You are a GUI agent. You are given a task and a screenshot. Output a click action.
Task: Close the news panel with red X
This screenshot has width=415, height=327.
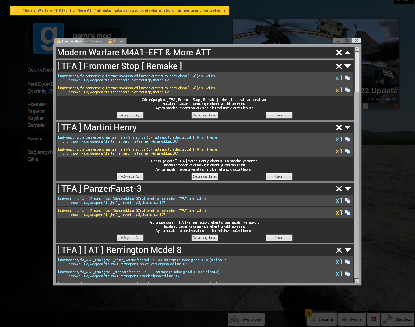[396, 106]
